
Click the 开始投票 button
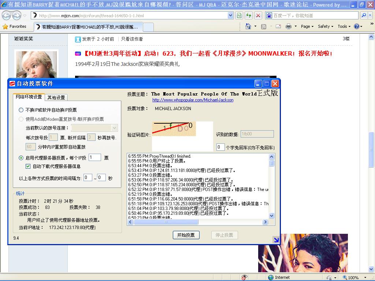186,235
